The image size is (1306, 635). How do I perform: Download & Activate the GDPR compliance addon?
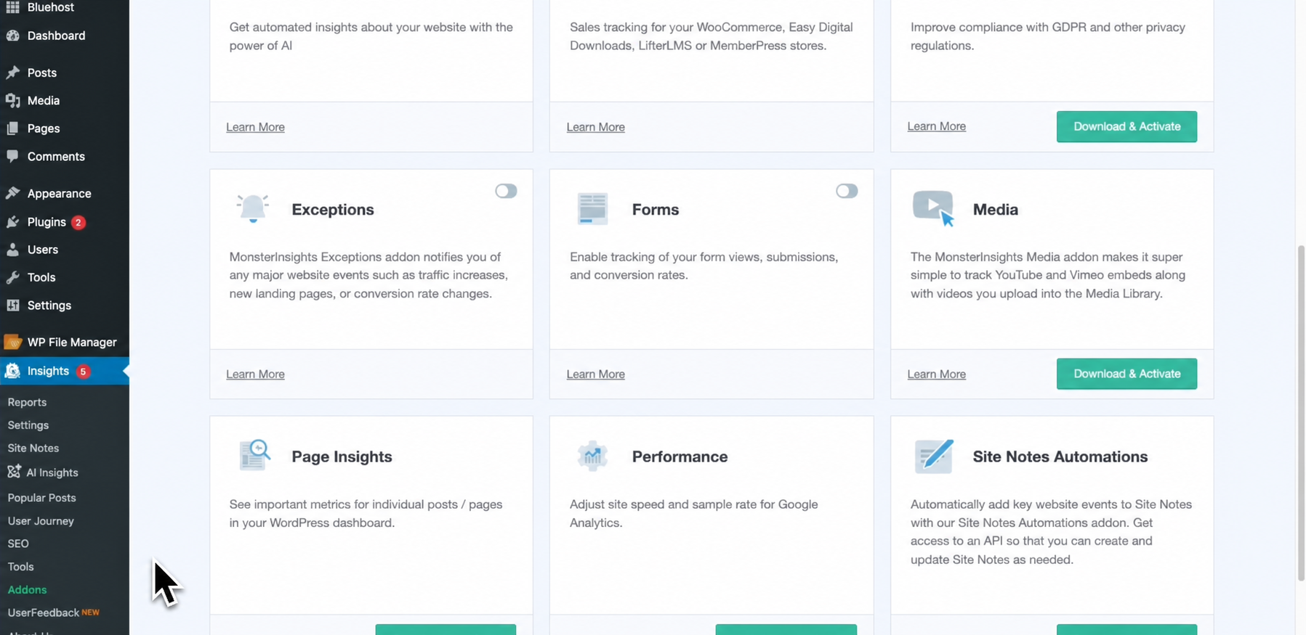[1126, 126]
